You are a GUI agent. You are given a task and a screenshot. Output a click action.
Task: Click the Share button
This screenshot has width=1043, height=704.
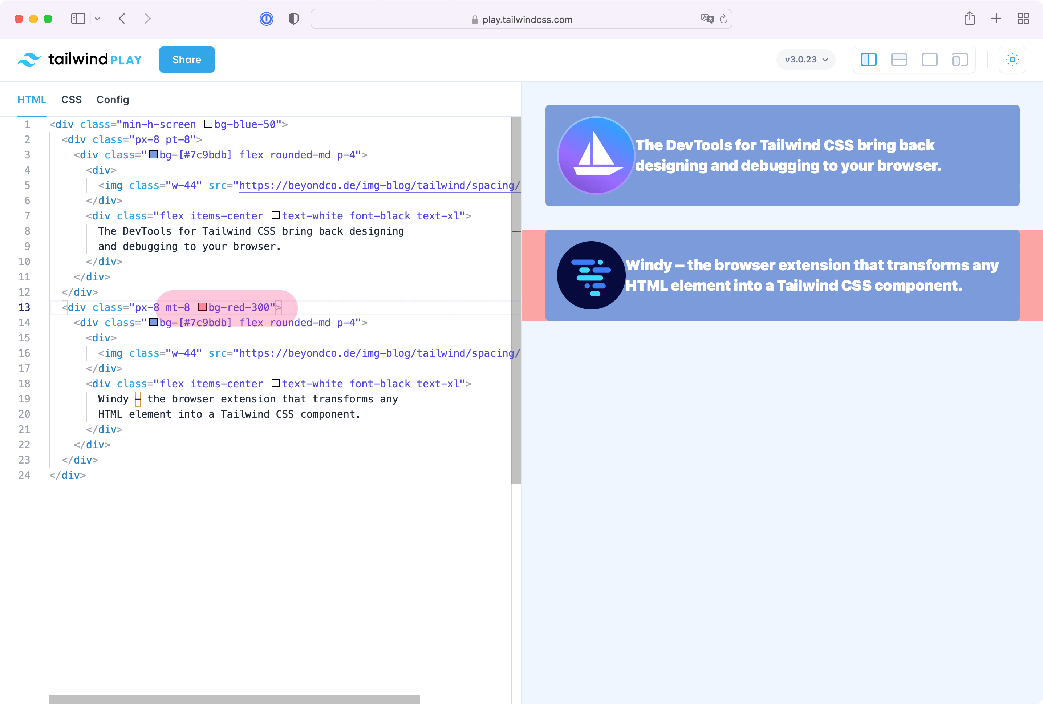[186, 59]
